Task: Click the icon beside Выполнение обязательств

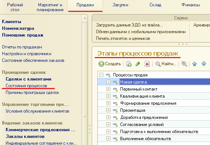Action: click(115, 139)
